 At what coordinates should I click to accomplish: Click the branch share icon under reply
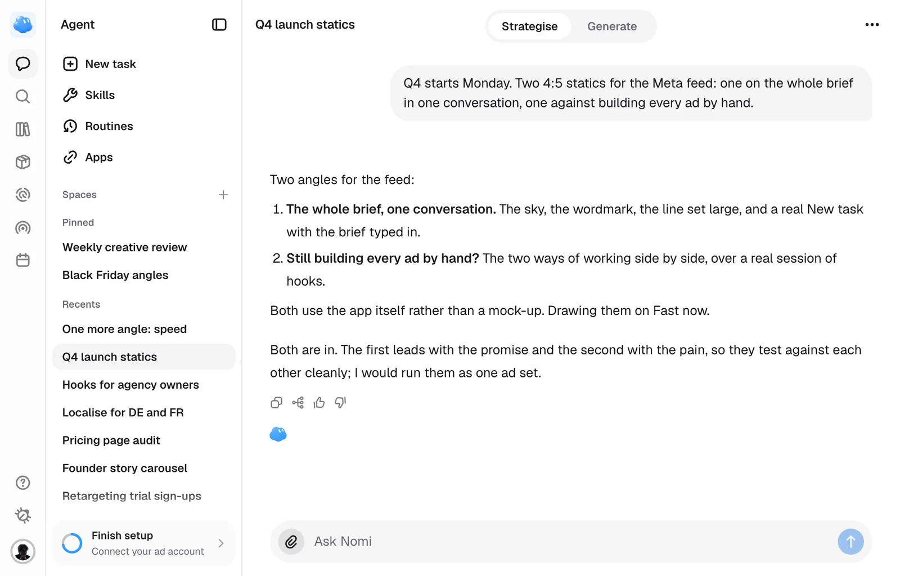pyautogui.click(x=298, y=402)
